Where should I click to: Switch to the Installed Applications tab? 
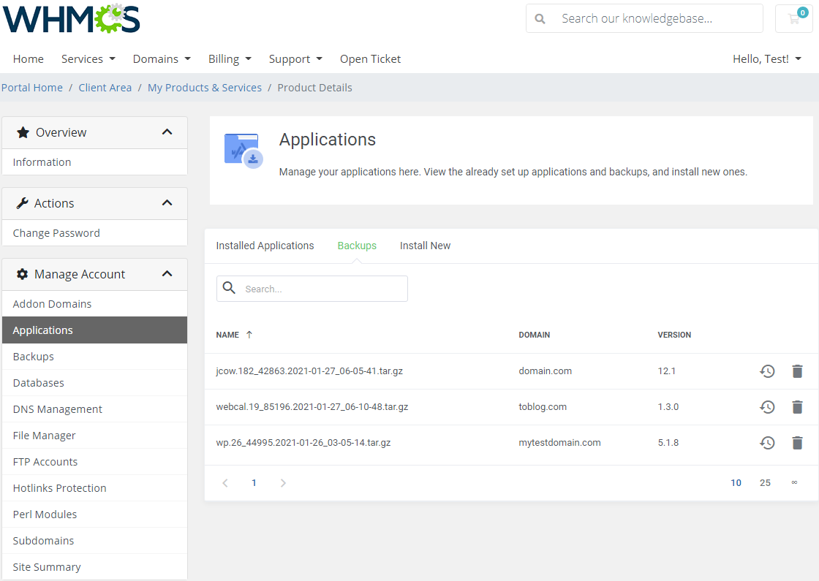coord(265,246)
